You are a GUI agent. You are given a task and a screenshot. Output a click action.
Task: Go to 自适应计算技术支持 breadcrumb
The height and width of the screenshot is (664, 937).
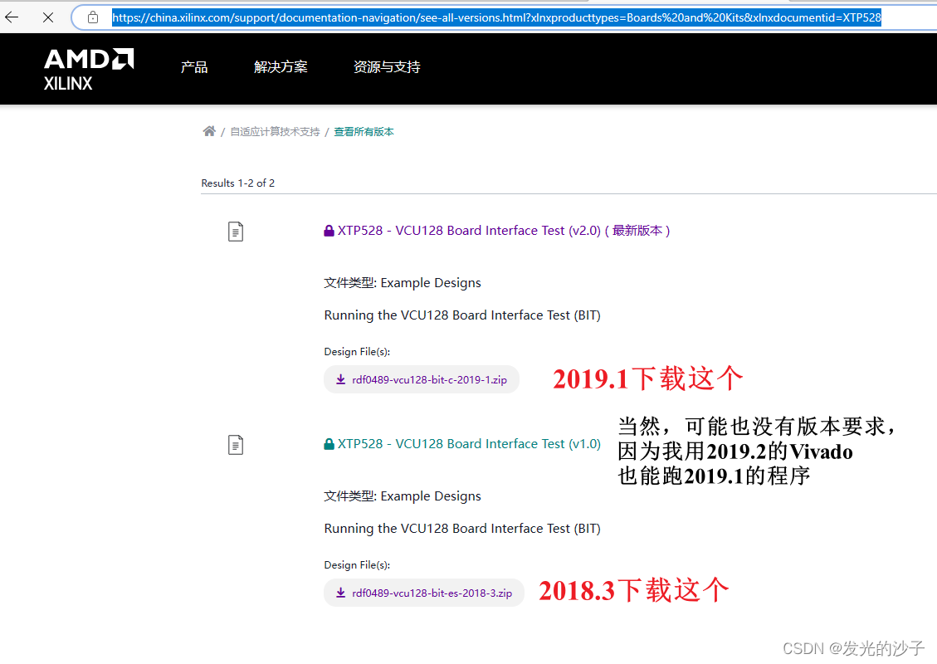275,131
